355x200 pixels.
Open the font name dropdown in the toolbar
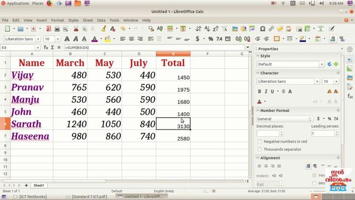tap(38, 39)
